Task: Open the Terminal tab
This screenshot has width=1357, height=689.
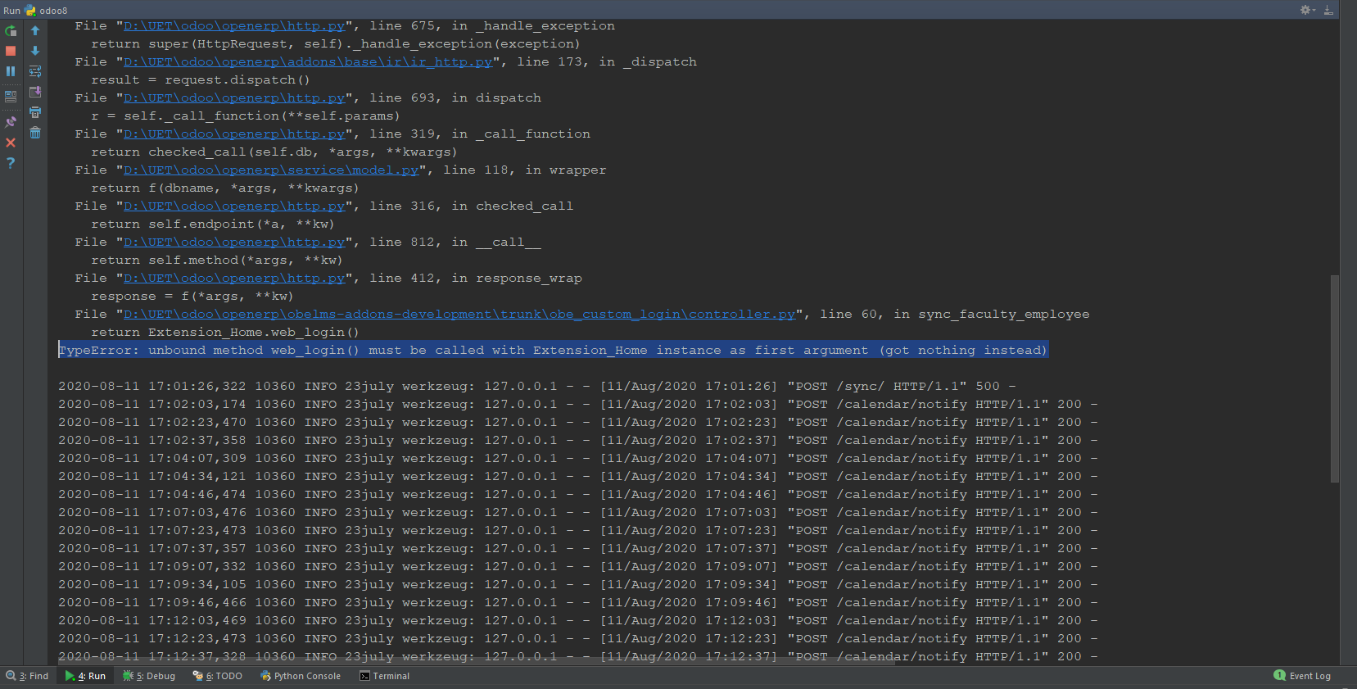Action: point(385,676)
